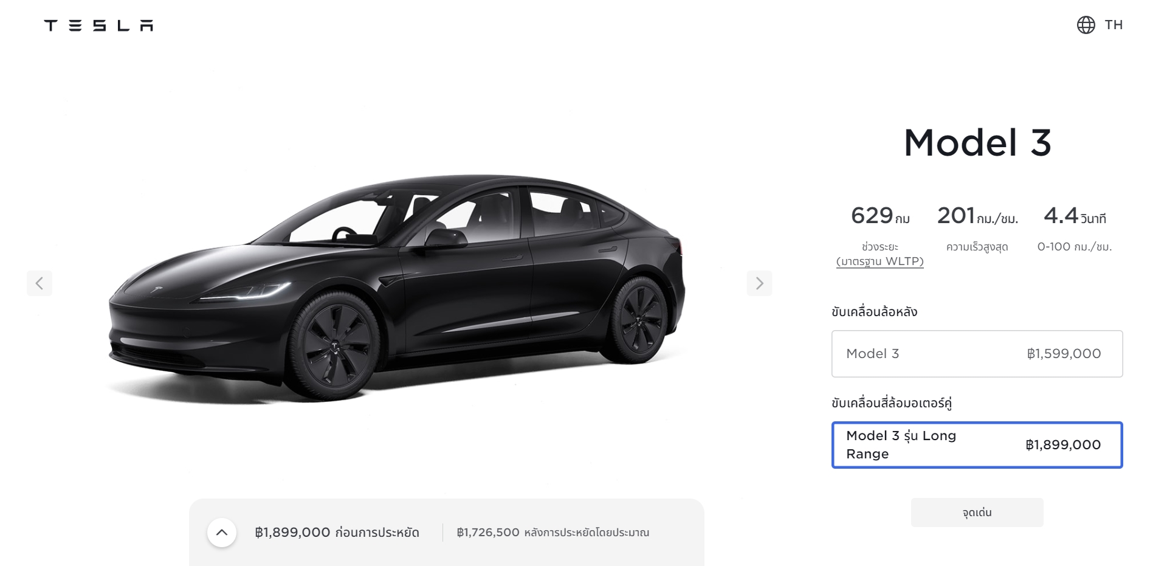The image size is (1167, 566).
Task: Open the จุดเด่น feature details button
Action: pyautogui.click(x=977, y=513)
